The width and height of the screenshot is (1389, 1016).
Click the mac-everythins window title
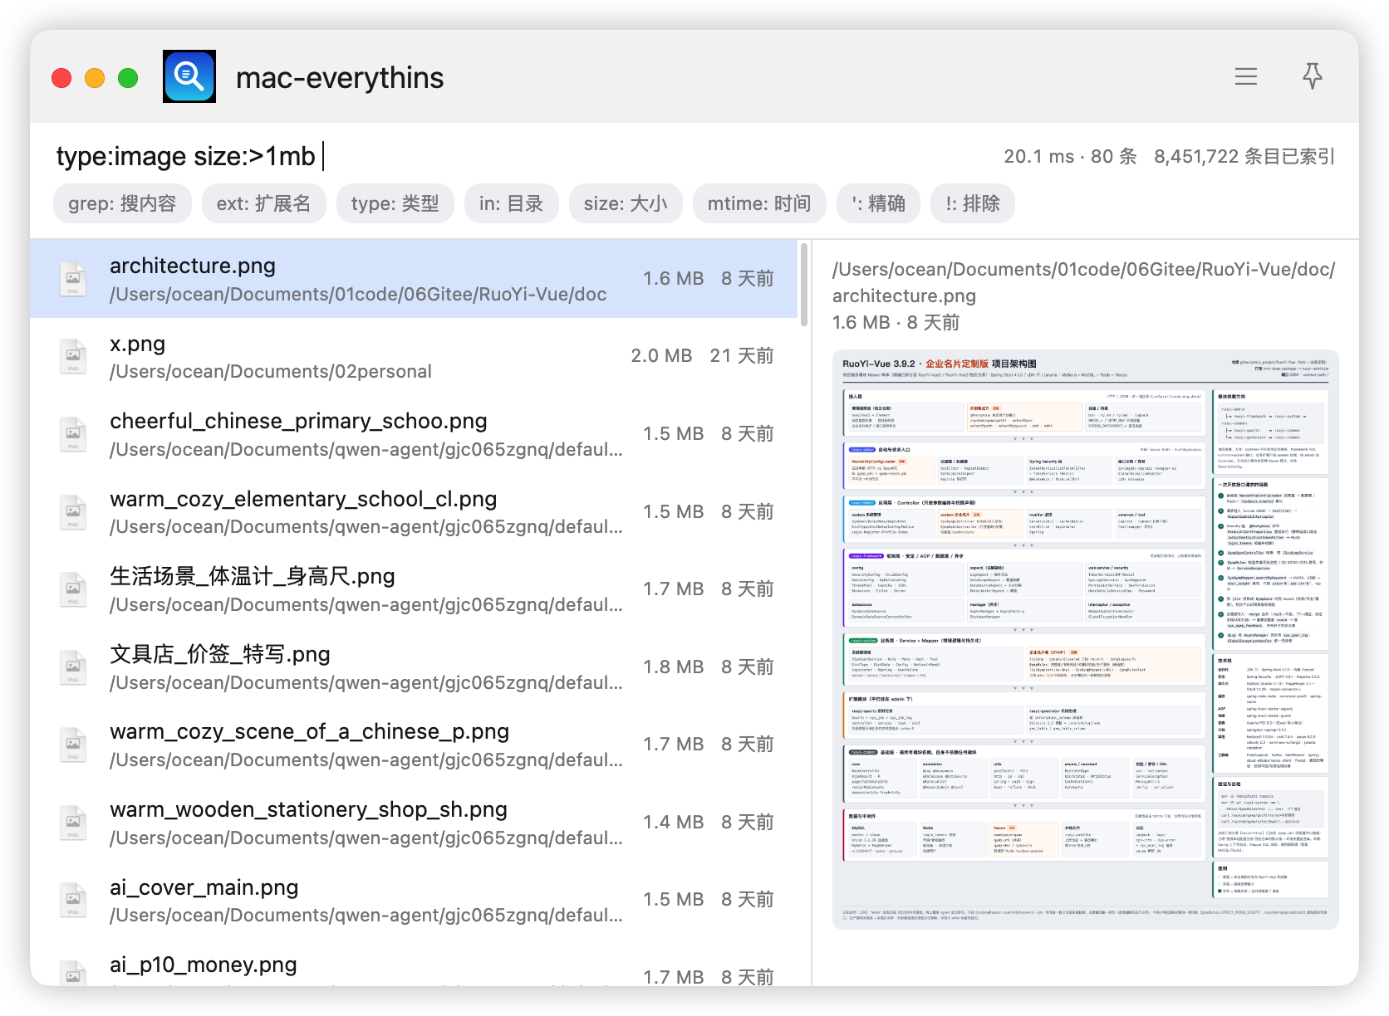340,78
